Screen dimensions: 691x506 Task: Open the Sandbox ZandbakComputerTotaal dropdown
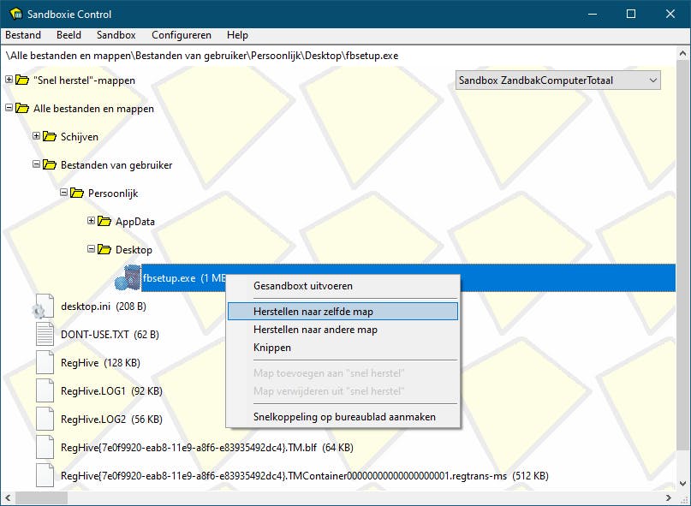[x=558, y=80]
